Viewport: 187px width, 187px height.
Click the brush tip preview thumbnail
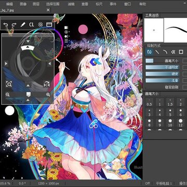click(154, 30)
